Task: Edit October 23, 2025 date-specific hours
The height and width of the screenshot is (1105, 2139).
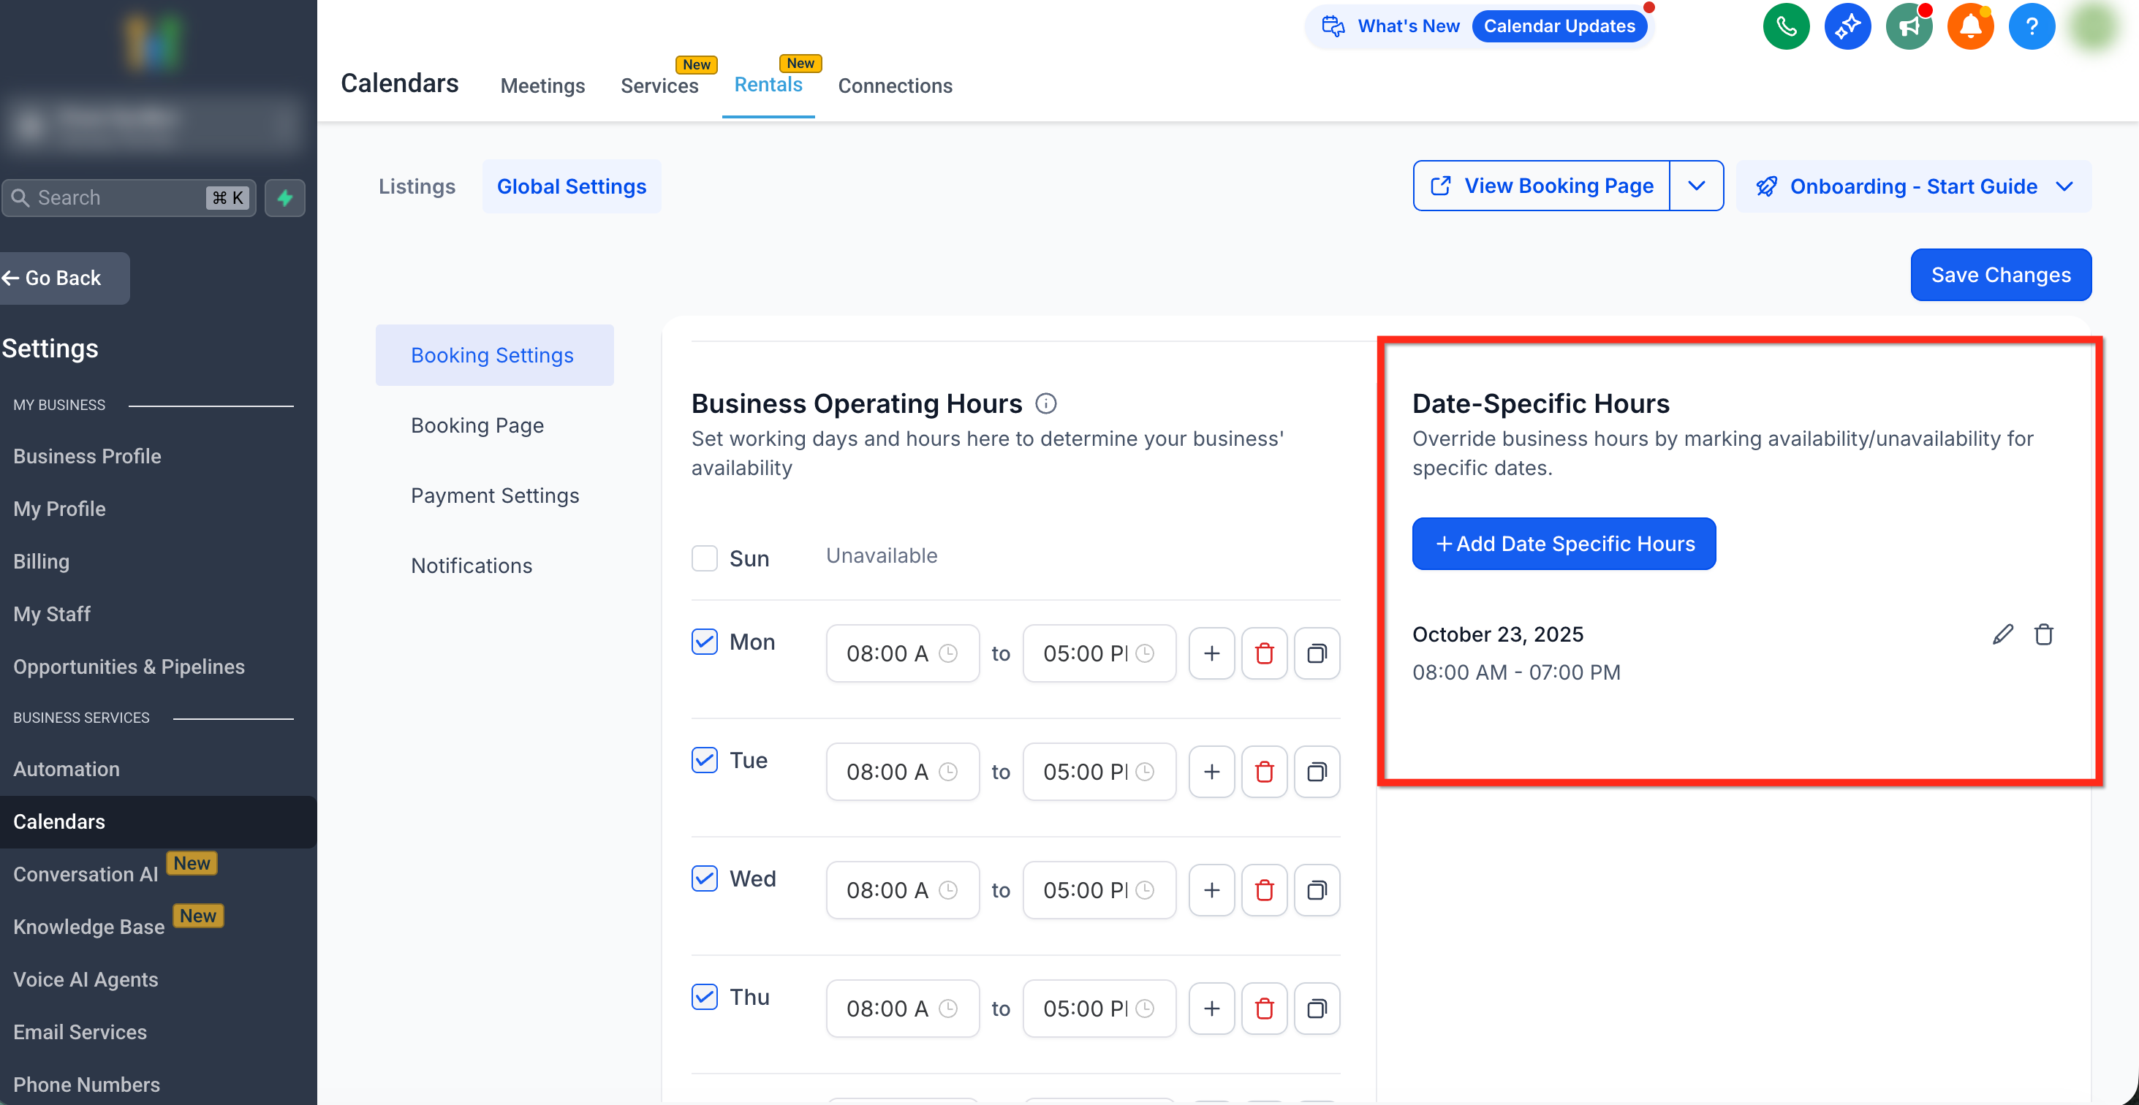Action: (2002, 634)
